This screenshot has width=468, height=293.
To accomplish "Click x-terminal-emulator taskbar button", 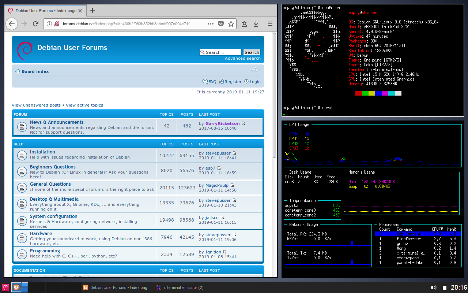I will click(x=180, y=288).
